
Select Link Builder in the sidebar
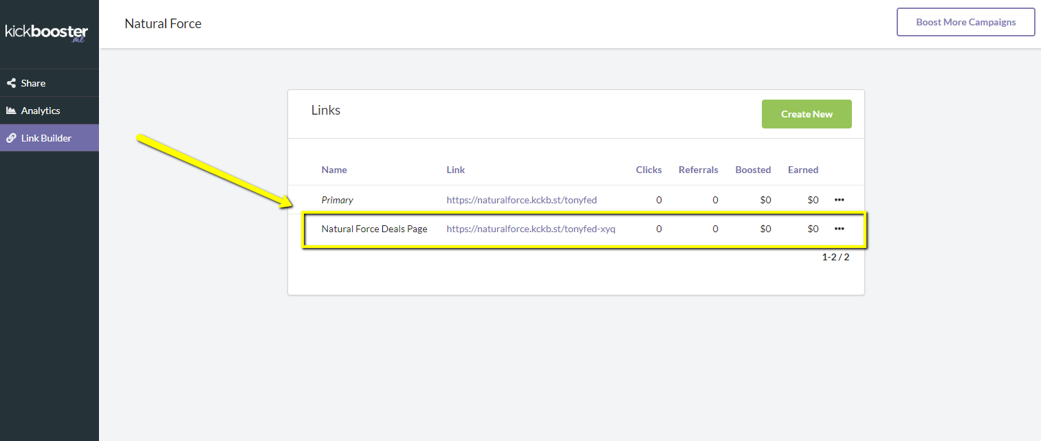[x=50, y=138]
